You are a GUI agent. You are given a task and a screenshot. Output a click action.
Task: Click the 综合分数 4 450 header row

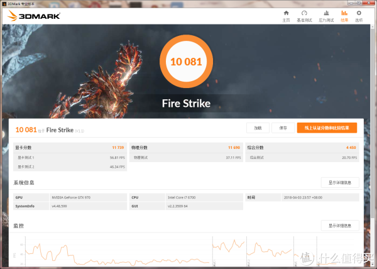(302, 148)
